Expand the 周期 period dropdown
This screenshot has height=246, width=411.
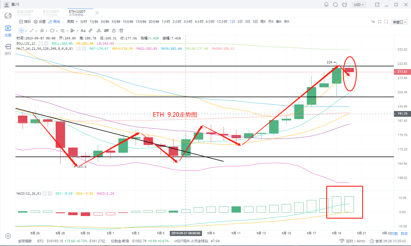[x=72, y=22]
